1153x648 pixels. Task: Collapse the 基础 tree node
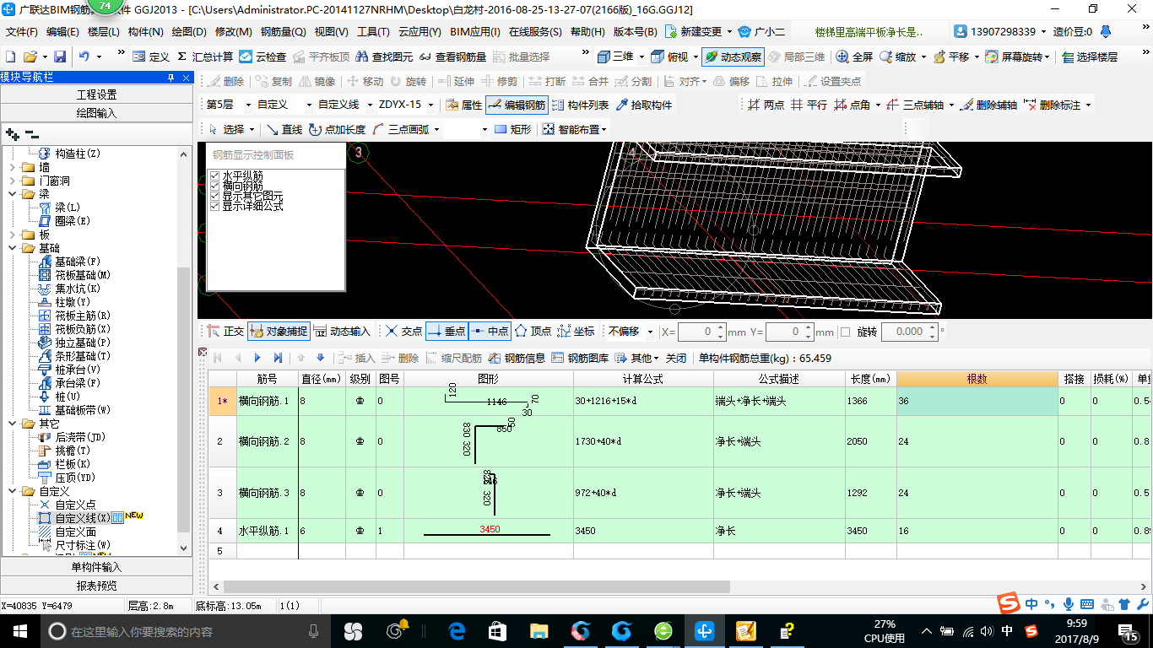click(12, 248)
